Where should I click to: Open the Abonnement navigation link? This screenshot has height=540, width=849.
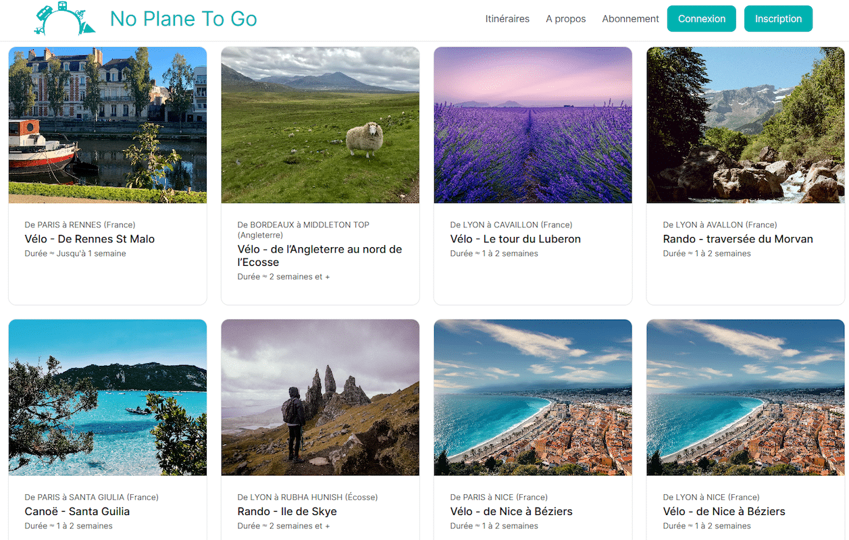(x=630, y=19)
